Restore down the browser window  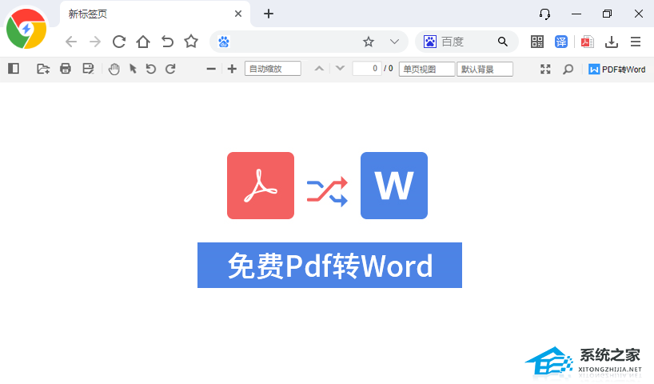[x=608, y=14]
